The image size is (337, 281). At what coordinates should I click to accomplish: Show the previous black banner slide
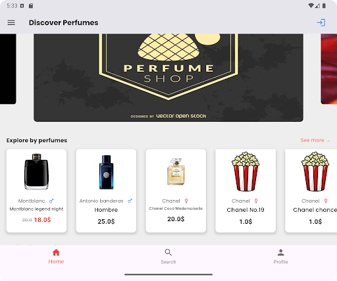8,69
